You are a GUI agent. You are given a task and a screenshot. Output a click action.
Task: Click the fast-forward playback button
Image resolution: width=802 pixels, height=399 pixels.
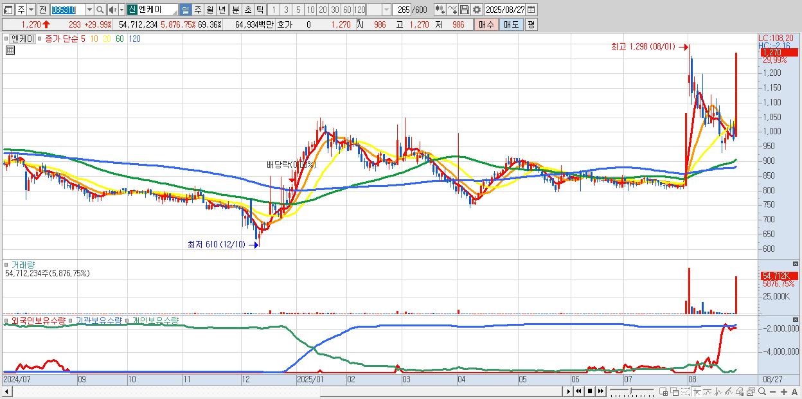[x=600, y=391]
